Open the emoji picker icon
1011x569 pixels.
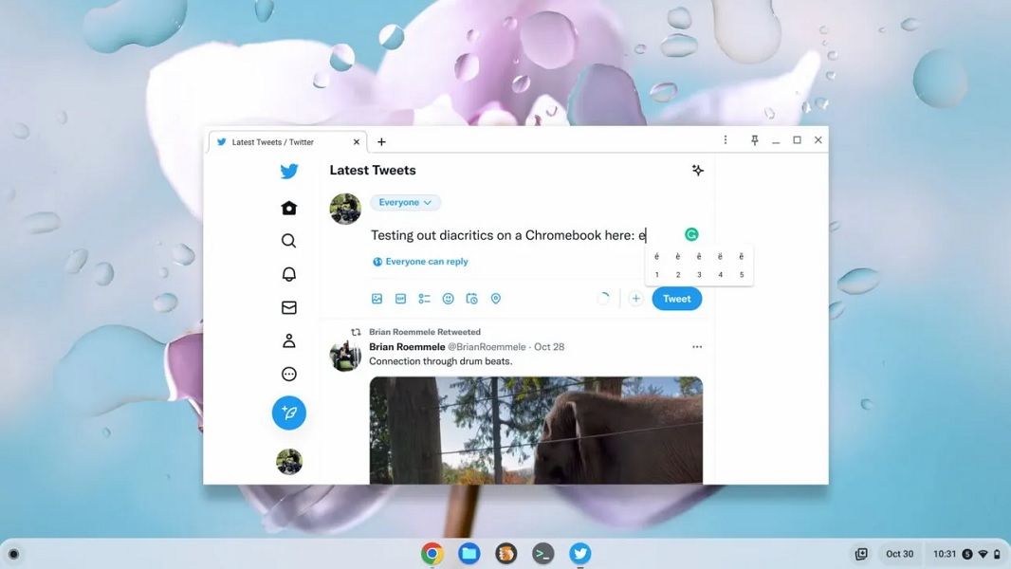coord(448,298)
